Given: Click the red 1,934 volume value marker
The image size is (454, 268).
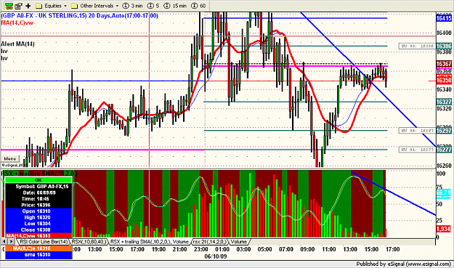Looking at the screenshot, I should coord(443,229).
